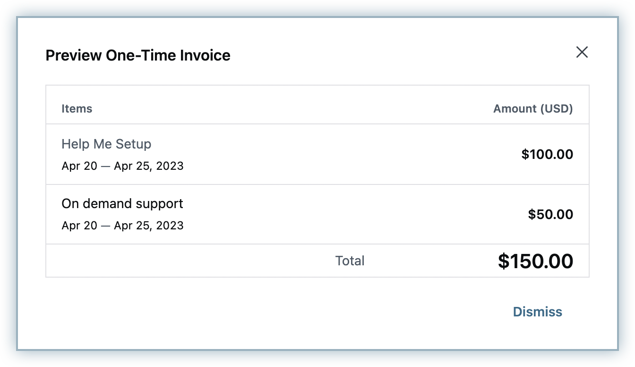
Task: Click the $150.00 invoice total
Action: 535,262
